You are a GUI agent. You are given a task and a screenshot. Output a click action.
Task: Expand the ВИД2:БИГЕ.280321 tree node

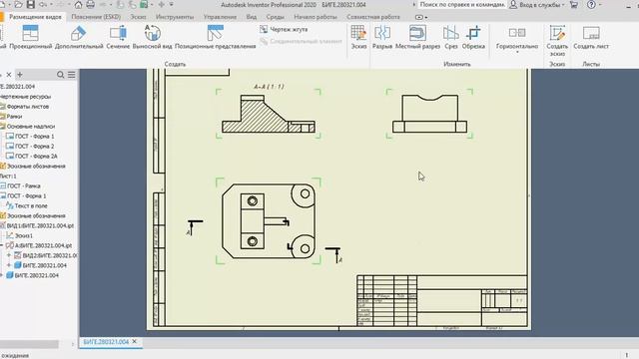coord(9,255)
